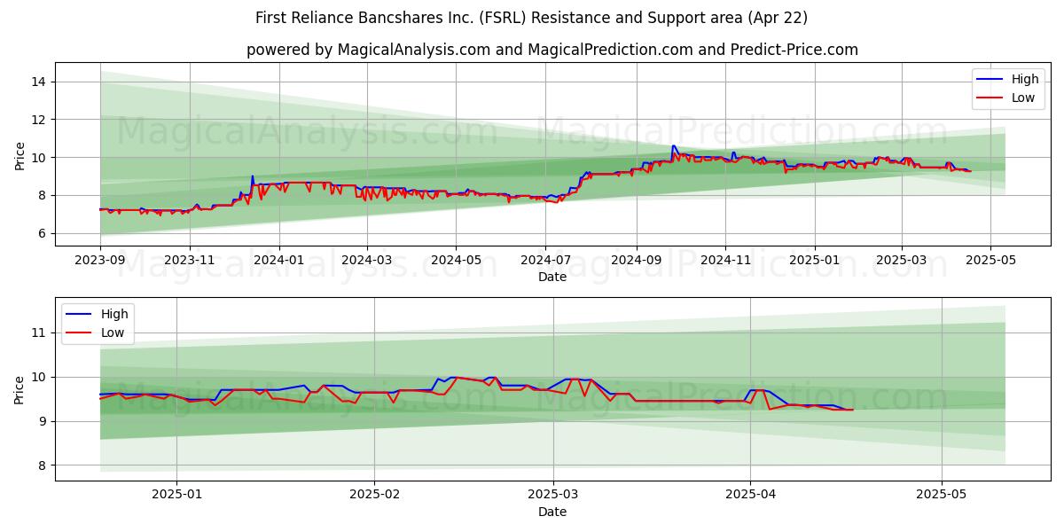Click the '2025-05' label on top chart axis
The height and width of the screenshot is (532, 1064).
coord(990,260)
